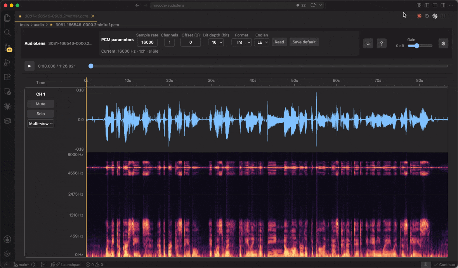The image size is (458, 268).
Task: Click the playback seek slider handle
Action: coord(91,66)
